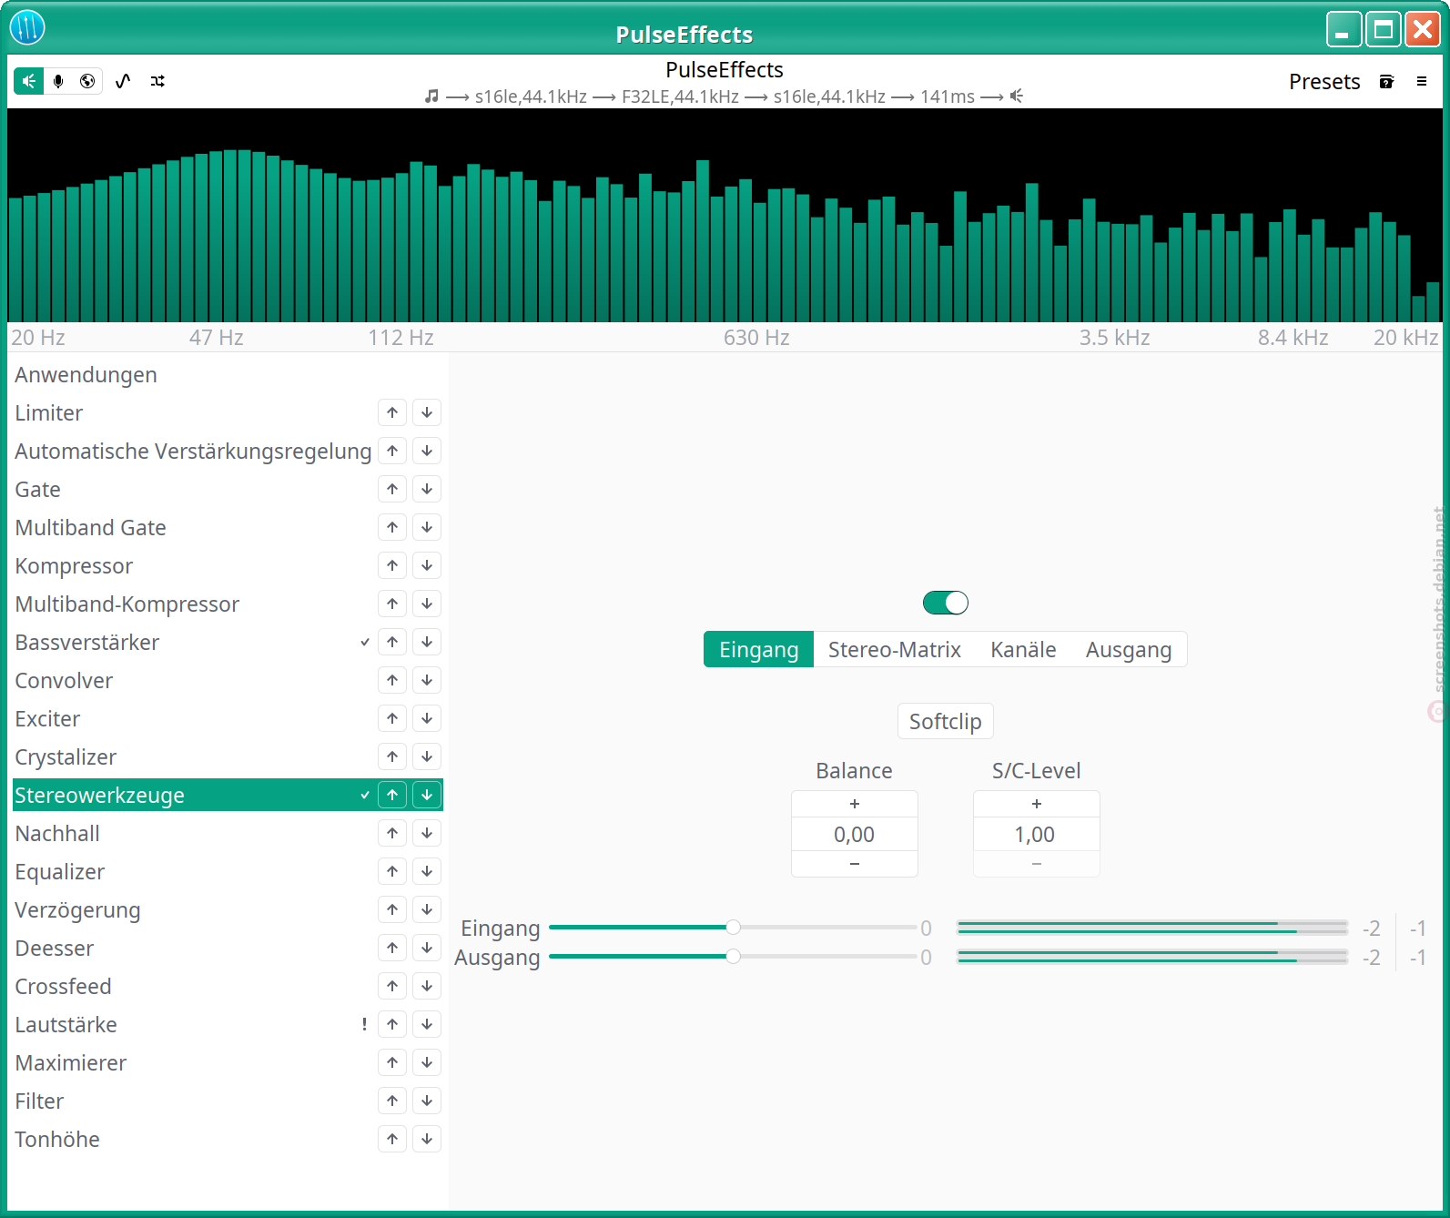Open the Presets menu
The image size is (1450, 1218).
tap(1324, 81)
